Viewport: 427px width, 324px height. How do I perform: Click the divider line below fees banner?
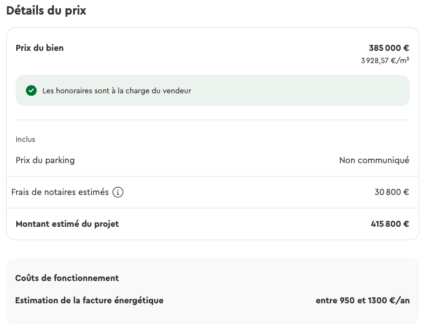(x=212, y=120)
